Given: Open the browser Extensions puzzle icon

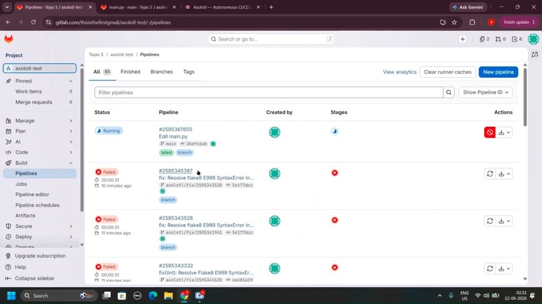Looking at the screenshot, I should tap(472, 22).
